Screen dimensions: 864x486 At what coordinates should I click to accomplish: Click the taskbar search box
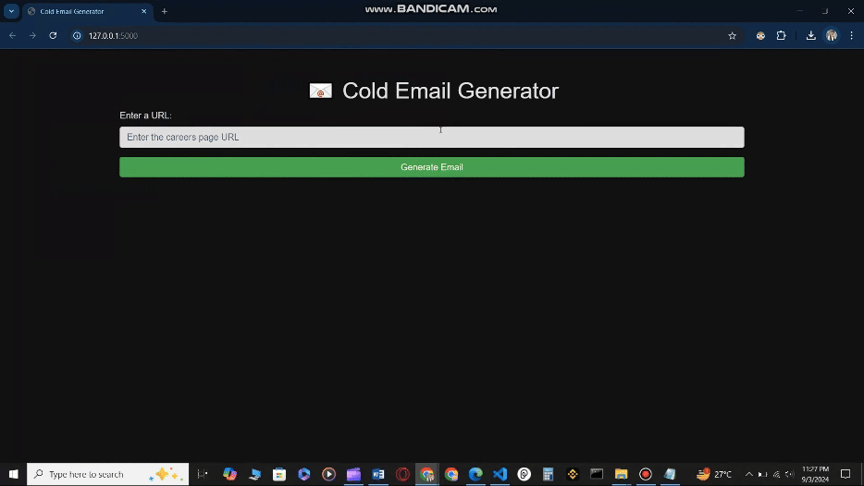(x=107, y=474)
